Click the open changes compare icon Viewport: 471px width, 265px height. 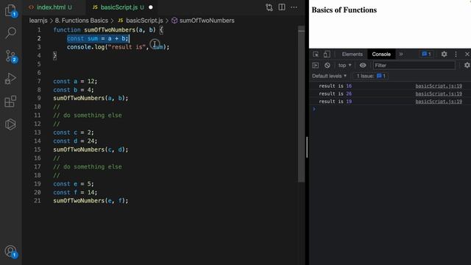[269, 7]
